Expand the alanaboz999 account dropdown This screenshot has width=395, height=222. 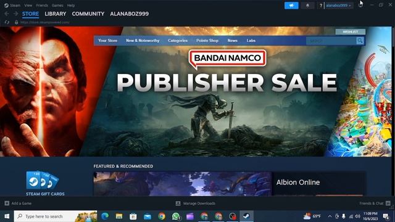pos(338,6)
